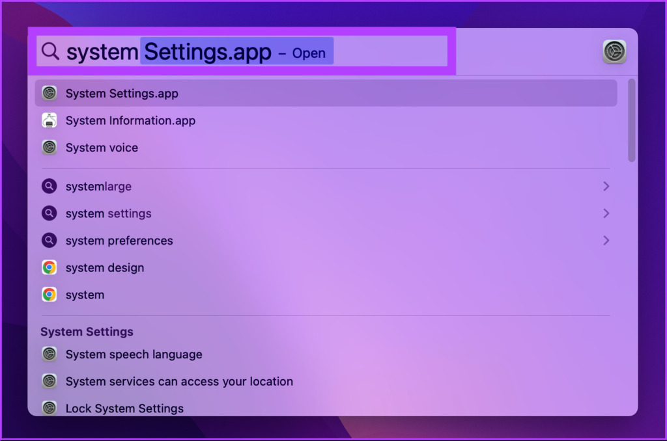Screen dimensions: 667x441
Task: Expand the system preferences suggestion chevron
Action: click(x=606, y=241)
